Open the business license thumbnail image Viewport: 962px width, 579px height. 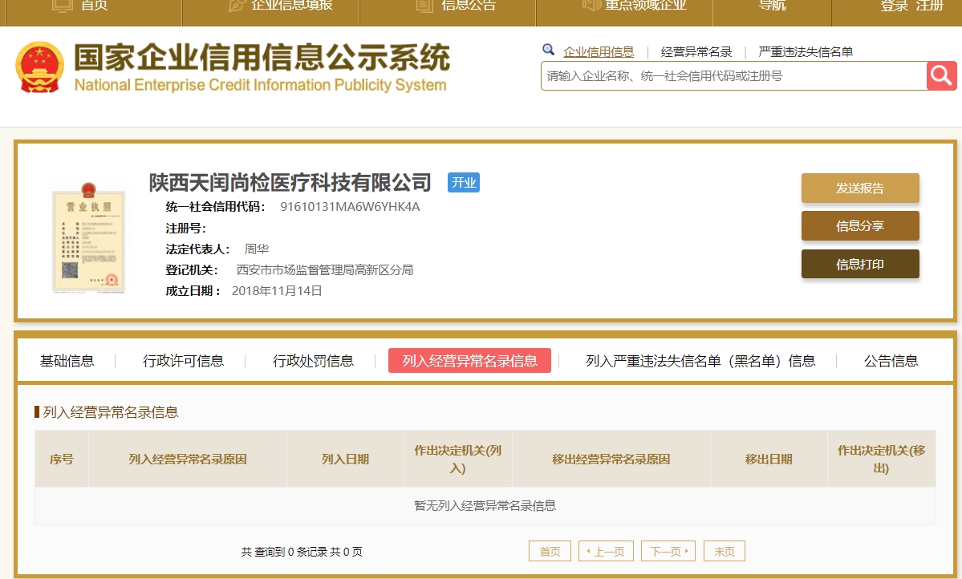point(89,237)
